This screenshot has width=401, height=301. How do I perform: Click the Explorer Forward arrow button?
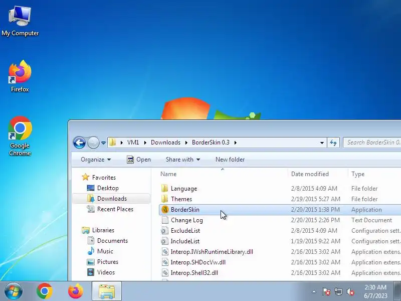(x=93, y=142)
